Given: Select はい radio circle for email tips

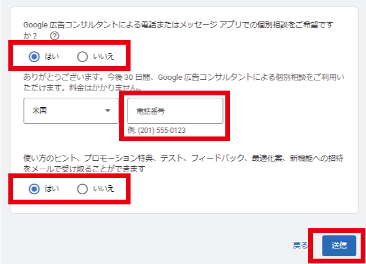Looking at the screenshot, I should coord(34,189).
